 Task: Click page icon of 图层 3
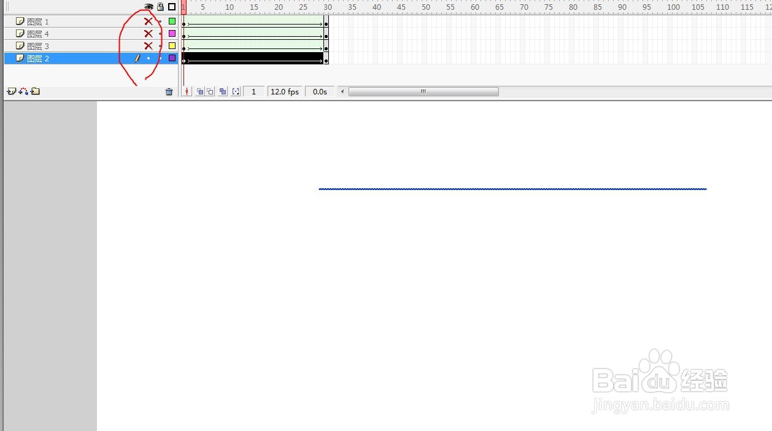(x=20, y=46)
